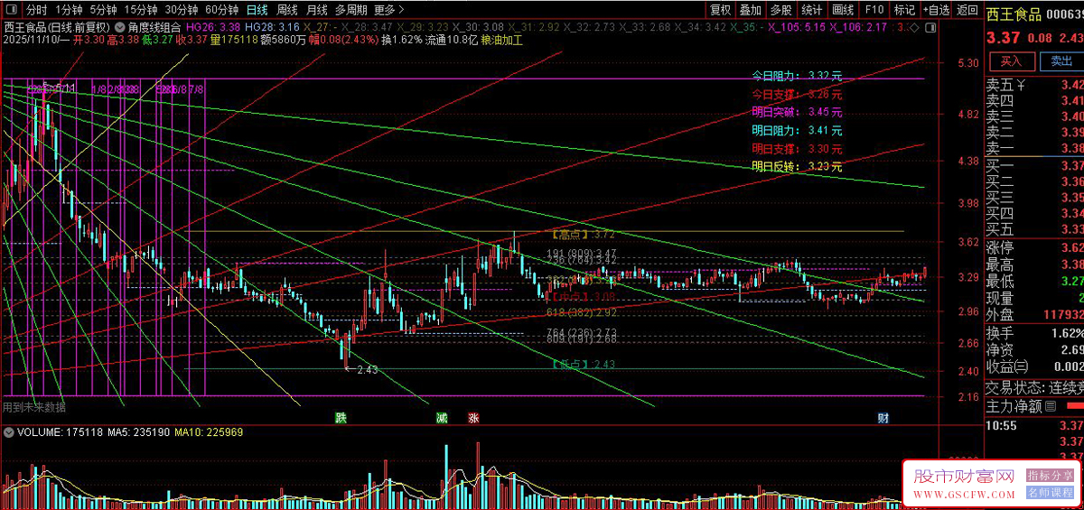Expand the 更多 more periods menu
Image resolution: width=1084 pixels, height=510 pixels.
click(x=388, y=10)
